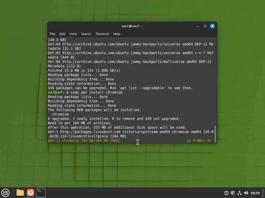
Task: Open the Edit menu in the terminal
Action: point(62,34)
